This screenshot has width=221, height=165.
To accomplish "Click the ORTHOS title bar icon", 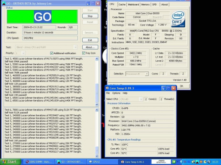I will tap(4, 3).
